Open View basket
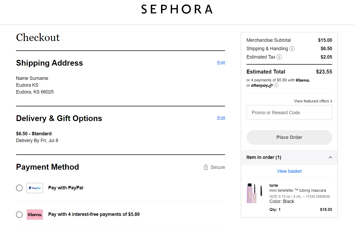The width and height of the screenshot is (354, 229). pos(289,171)
